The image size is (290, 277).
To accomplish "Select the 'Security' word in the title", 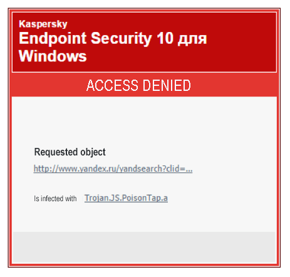I will point(122,38).
